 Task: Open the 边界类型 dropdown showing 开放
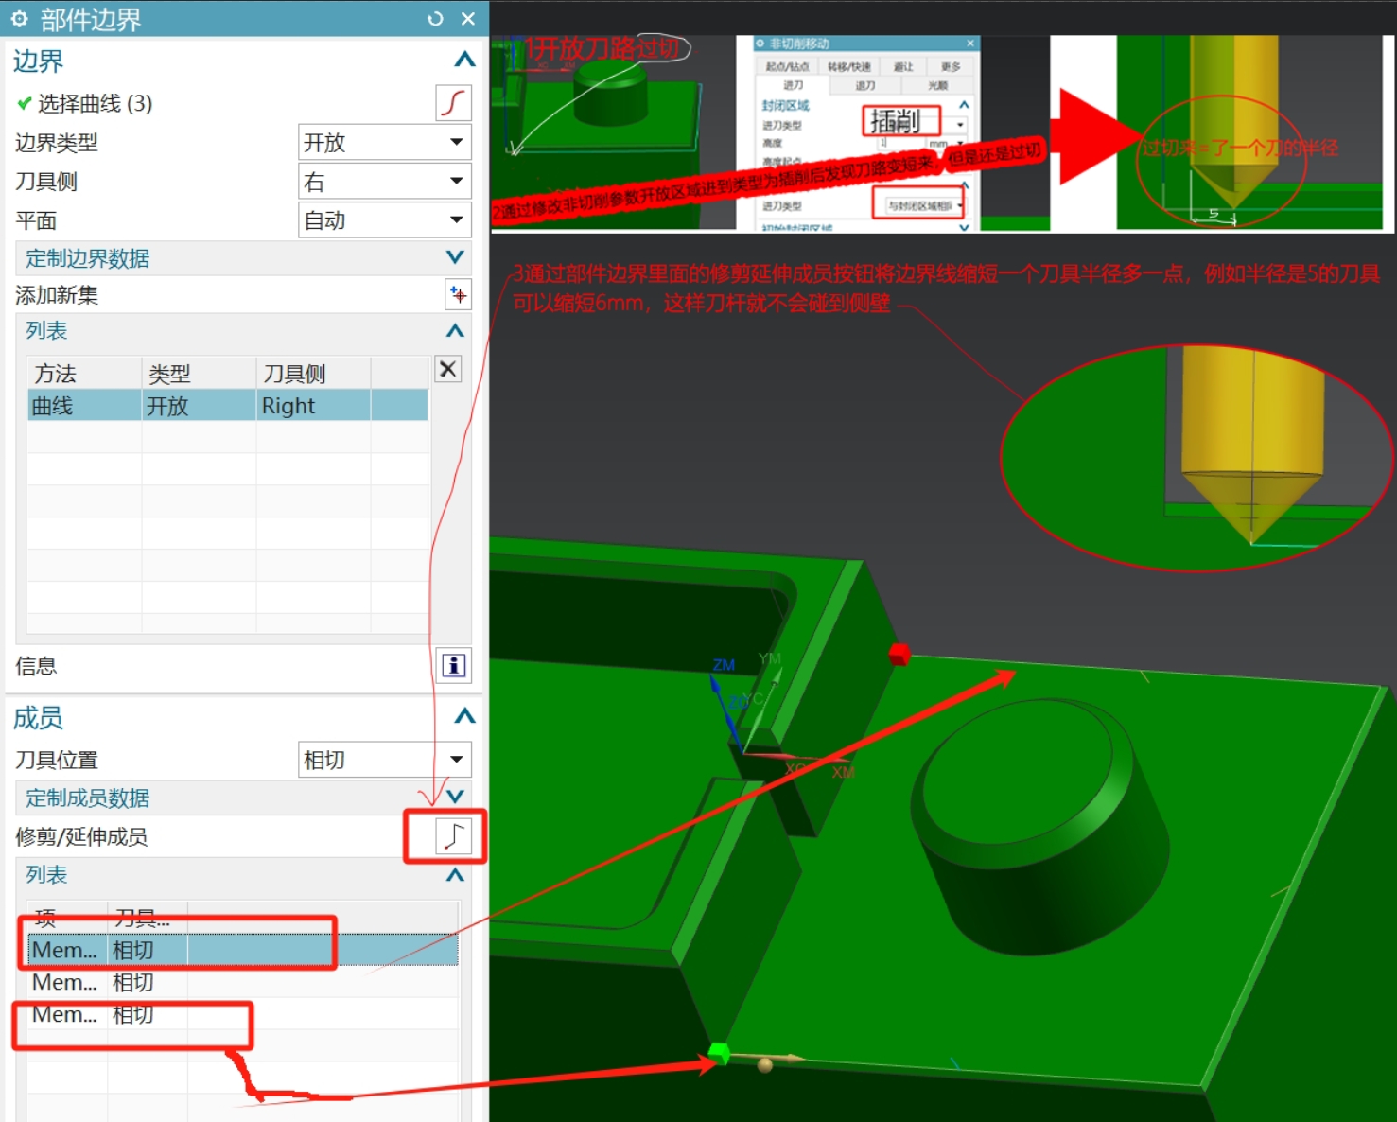tap(385, 142)
